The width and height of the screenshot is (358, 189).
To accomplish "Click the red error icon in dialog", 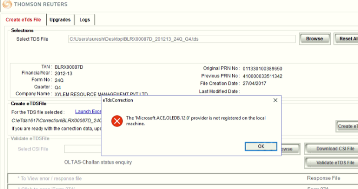I will tap(117, 121).
